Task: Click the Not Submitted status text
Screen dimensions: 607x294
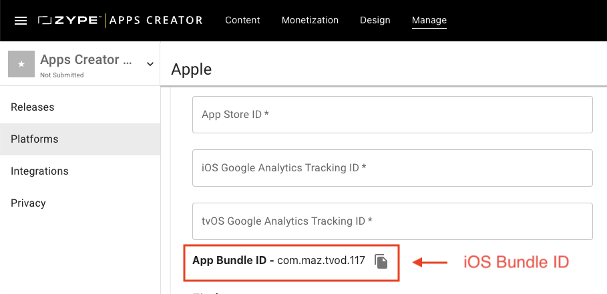Action: (x=62, y=75)
